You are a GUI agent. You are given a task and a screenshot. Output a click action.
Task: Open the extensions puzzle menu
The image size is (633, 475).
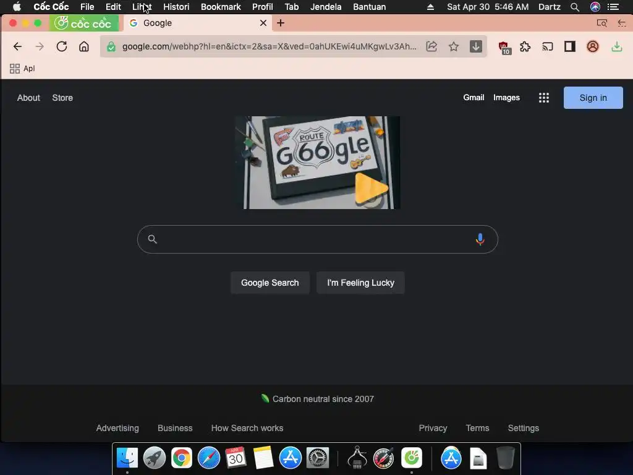tap(525, 46)
